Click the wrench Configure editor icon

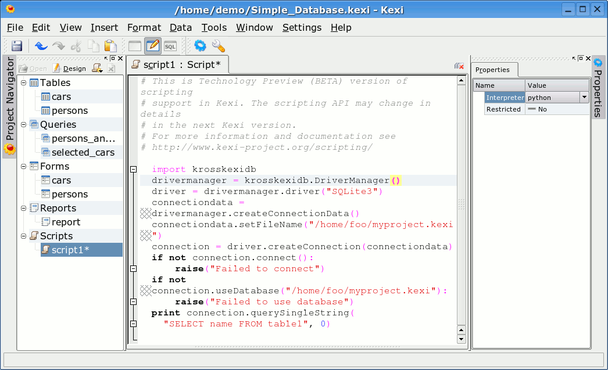(x=219, y=46)
